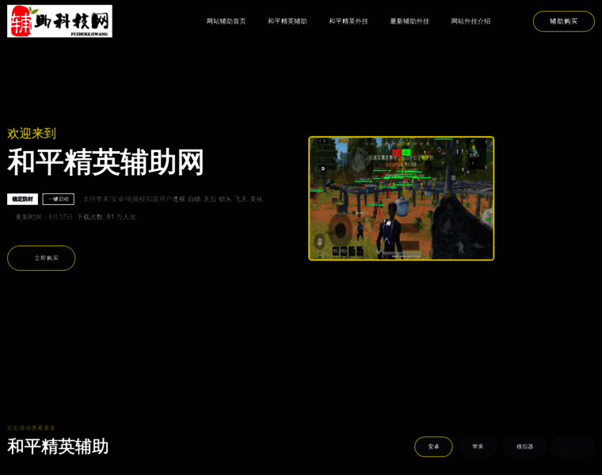Click the yellow 欢迎来到 text
Screen dimensions: 602x475
[32, 134]
